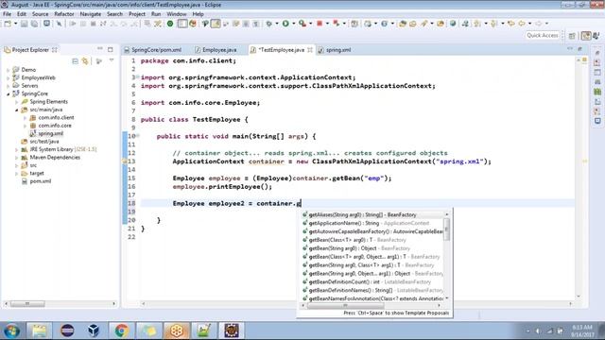
Task: Open the Windows Start button
Action: coord(11,331)
